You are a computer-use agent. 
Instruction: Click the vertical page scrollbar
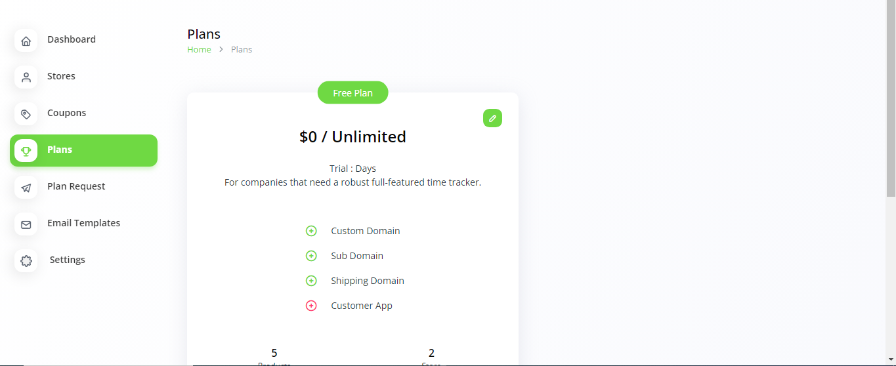click(x=891, y=98)
